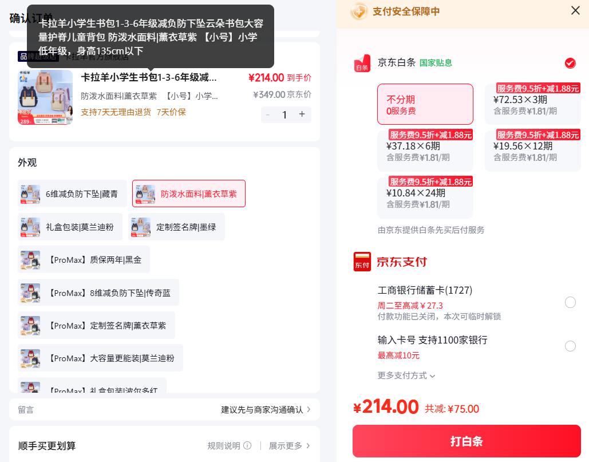Expand show more add-on deals

click(289, 445)
